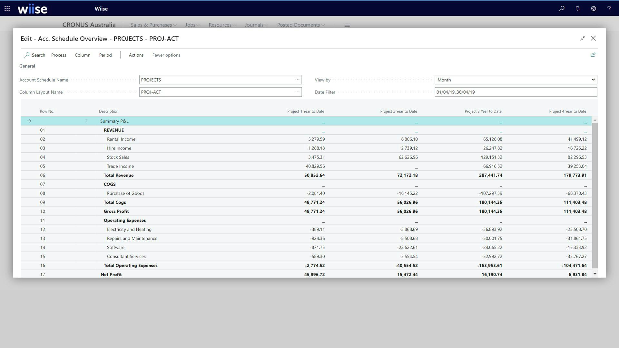This screenshot has height=348, width=619.
Task: Open settings using the gear icon
Action: tap(593, 8)
